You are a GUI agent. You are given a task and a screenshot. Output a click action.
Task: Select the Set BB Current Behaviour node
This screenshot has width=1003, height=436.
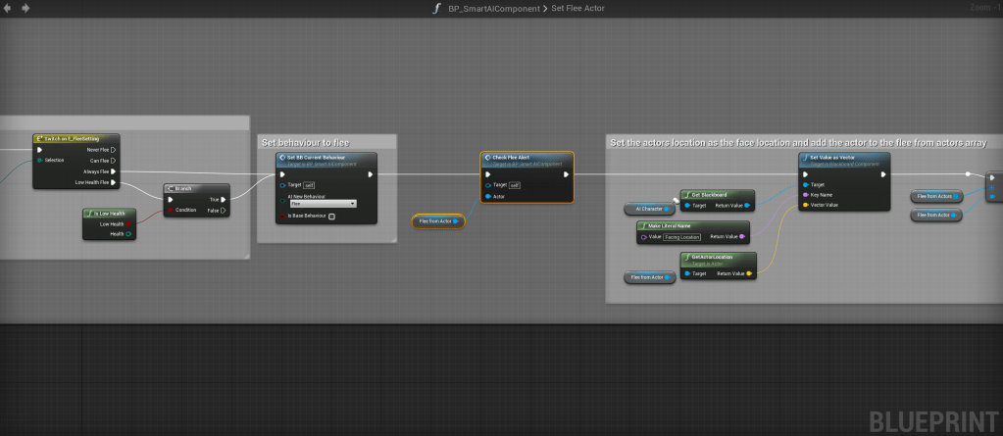click(326, 159)
